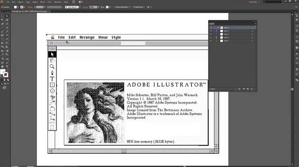This screenshot has height=167, width=299.
Task: Select the Hand tool in Tools panel
Action: [x=2, y=66]
